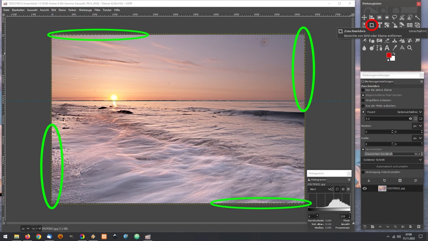The height and width of the screenshot is (241, 428).
Task: Open the Farben menu
Action: pyautogui.click(x=72, y=10)
